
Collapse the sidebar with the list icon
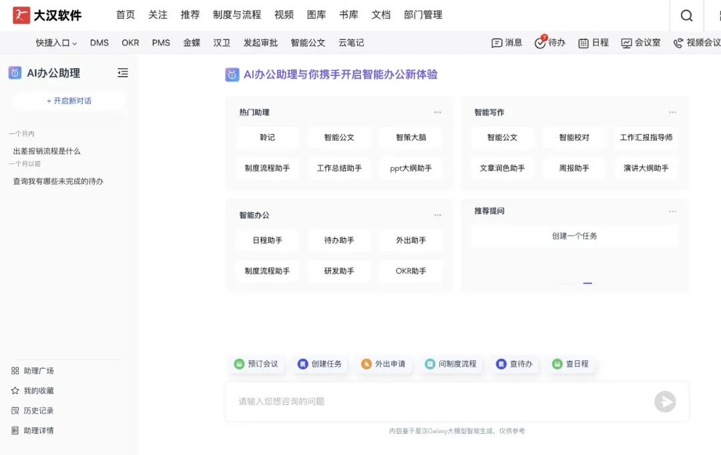tap(122, 73)
